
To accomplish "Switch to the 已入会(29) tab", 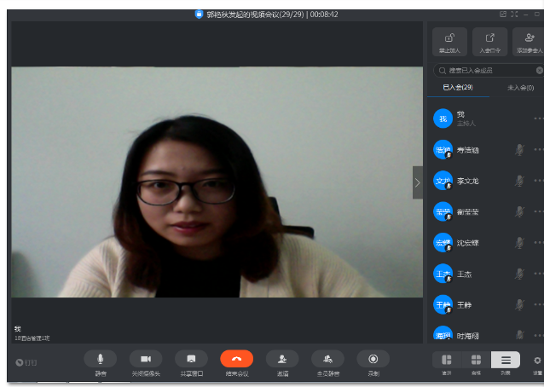I will [457, 88].
